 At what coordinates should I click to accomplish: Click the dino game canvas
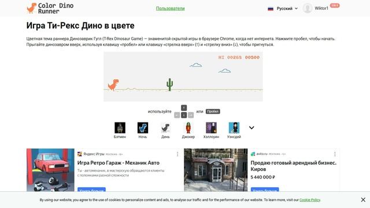(x=183, y=77)
